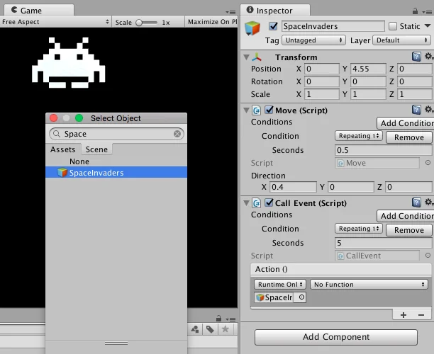Add a new Action entry with plus

(x=404, y=315)
